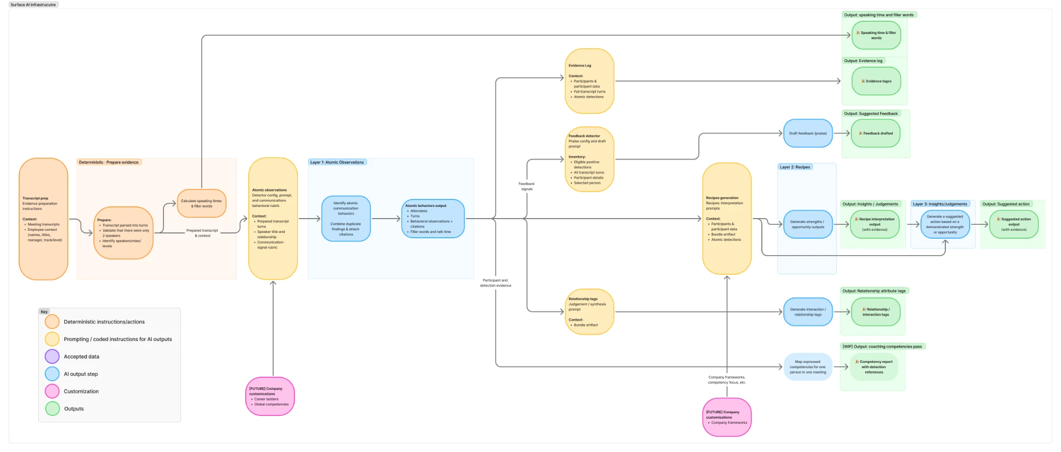The image size is (1061, 452).
Task: Select the pink Company customizations node listing Company frameworks
Action: tap(727, 417)
